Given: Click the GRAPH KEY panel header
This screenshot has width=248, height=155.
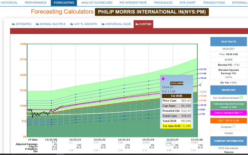Looking at the screenshot, I should coord(229,90).
